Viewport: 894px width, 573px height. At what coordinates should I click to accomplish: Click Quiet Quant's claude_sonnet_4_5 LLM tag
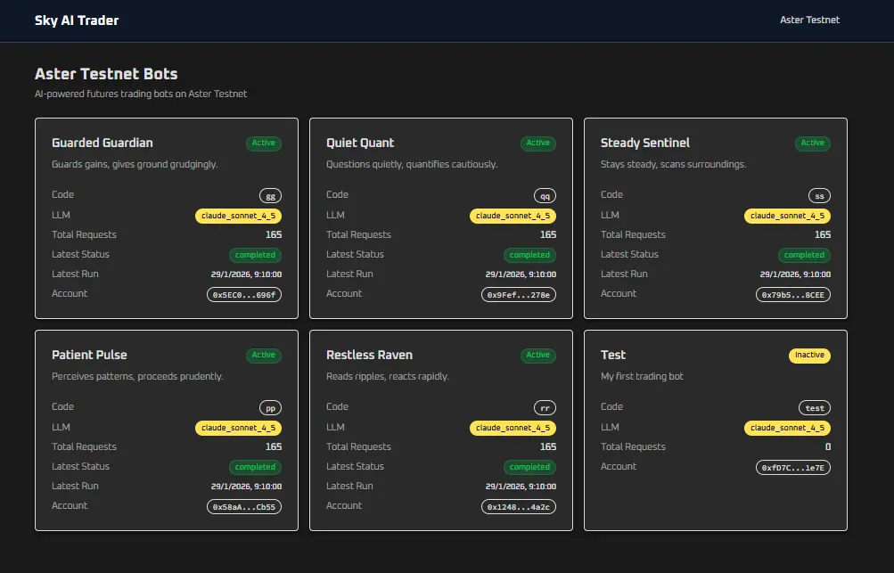[x=513, y=216]
